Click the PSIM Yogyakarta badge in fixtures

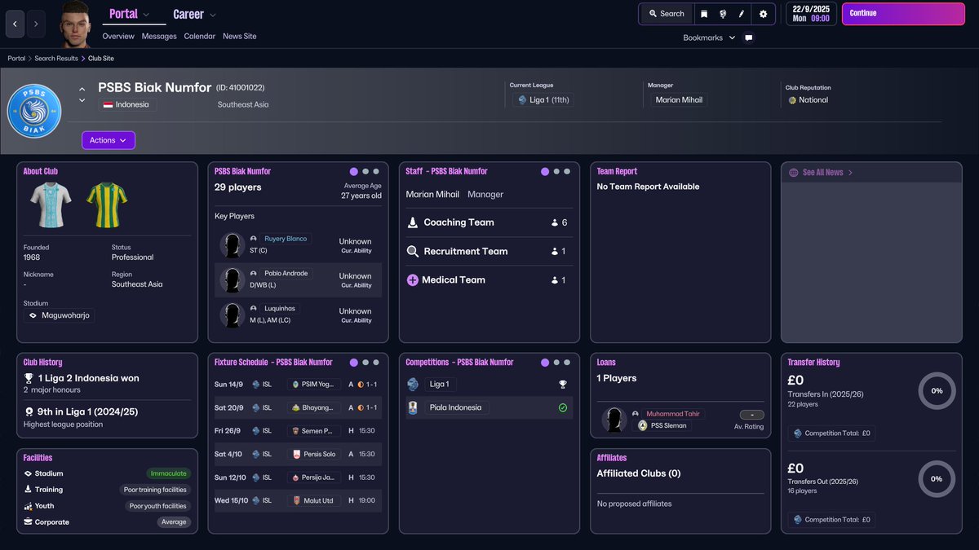[x=295, y=384]
